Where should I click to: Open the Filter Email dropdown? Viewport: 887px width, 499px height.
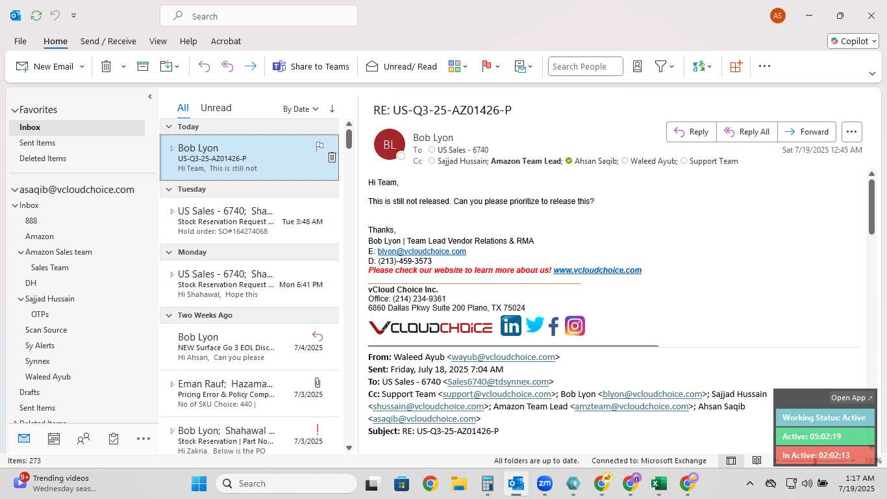pos(664,66)
